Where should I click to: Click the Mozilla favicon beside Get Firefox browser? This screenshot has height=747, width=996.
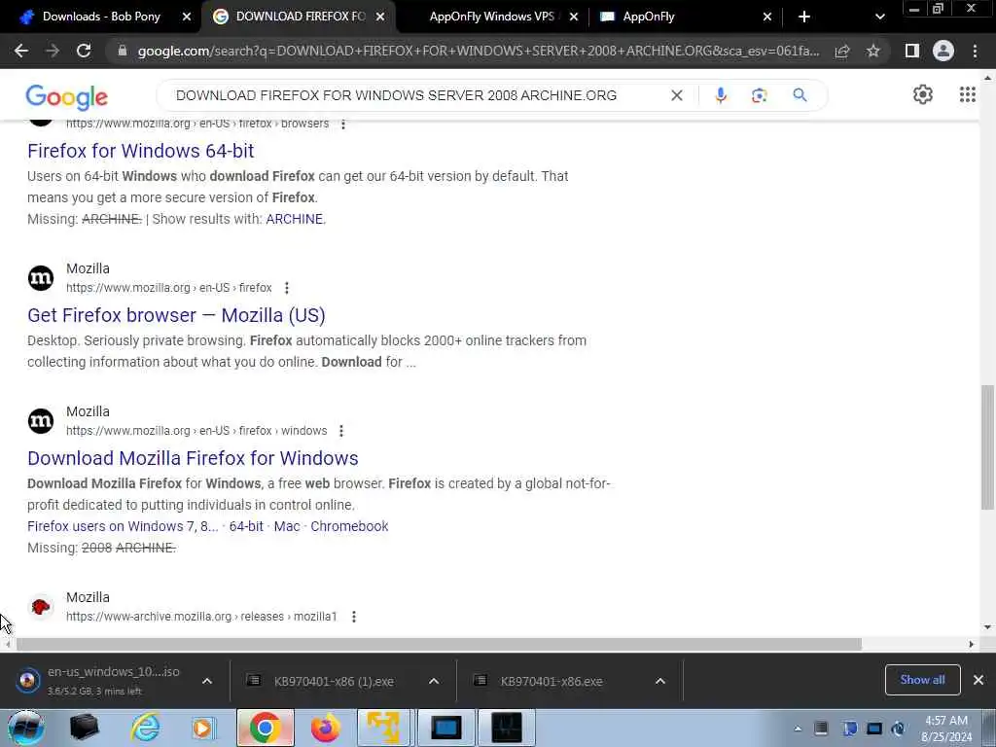point(41,278)
